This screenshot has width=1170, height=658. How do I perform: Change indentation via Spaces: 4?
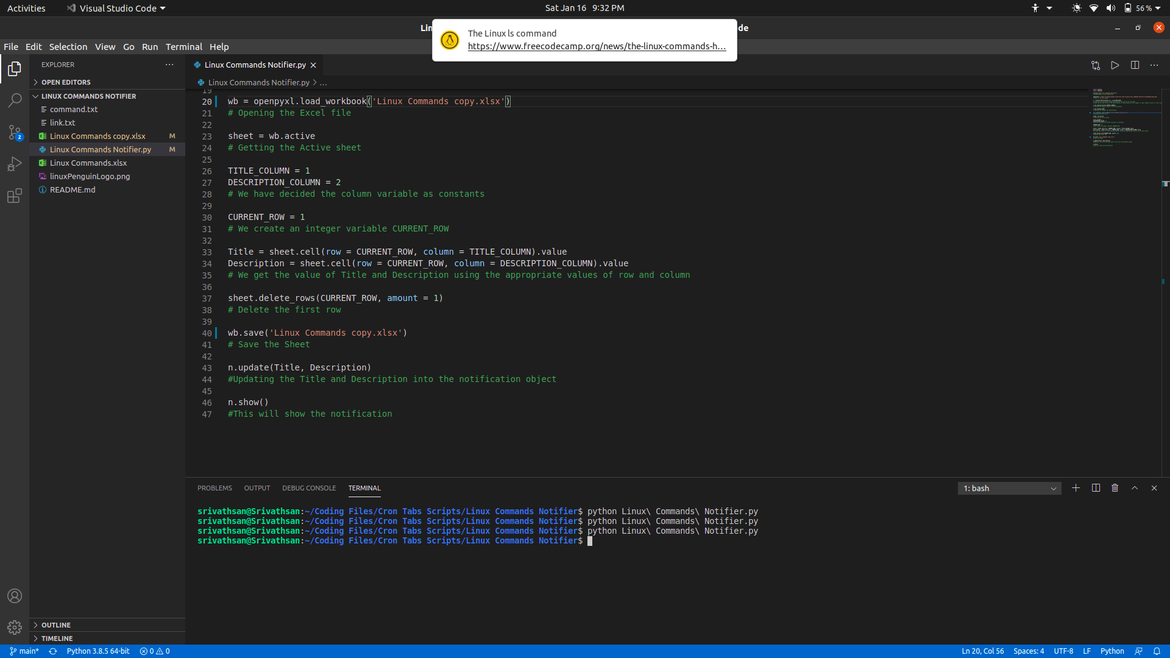1029,651
